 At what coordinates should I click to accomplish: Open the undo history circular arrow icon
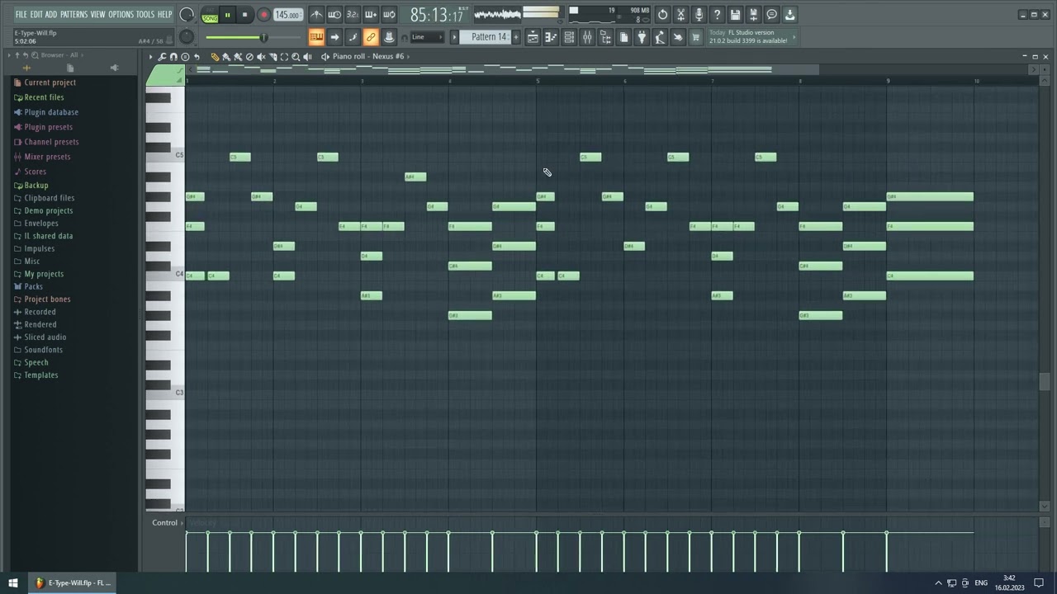662,14
